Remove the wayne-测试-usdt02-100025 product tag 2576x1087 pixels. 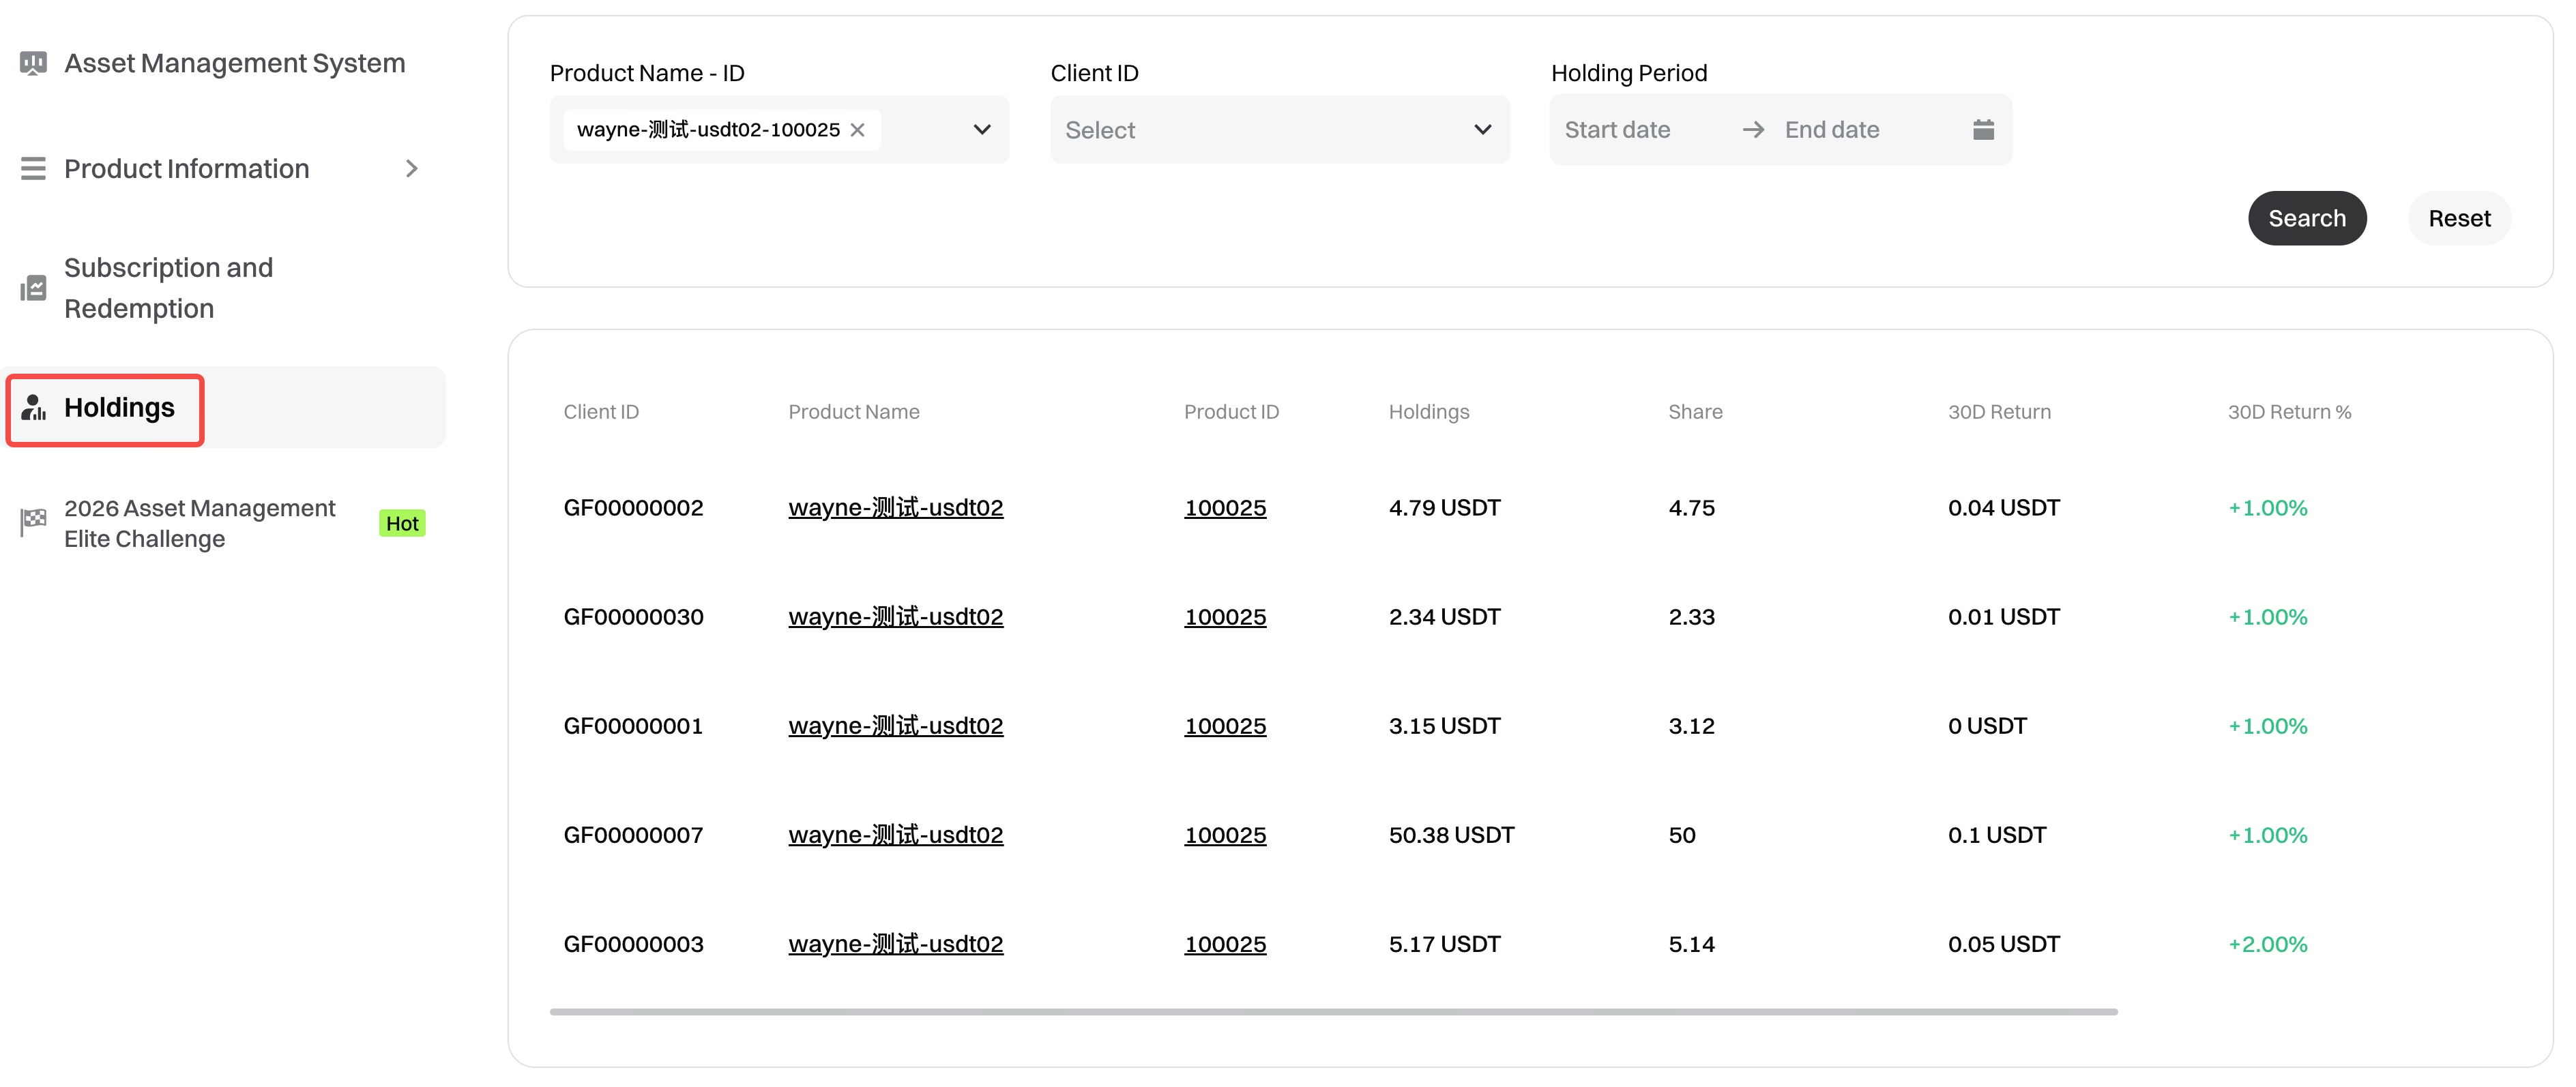857,130
